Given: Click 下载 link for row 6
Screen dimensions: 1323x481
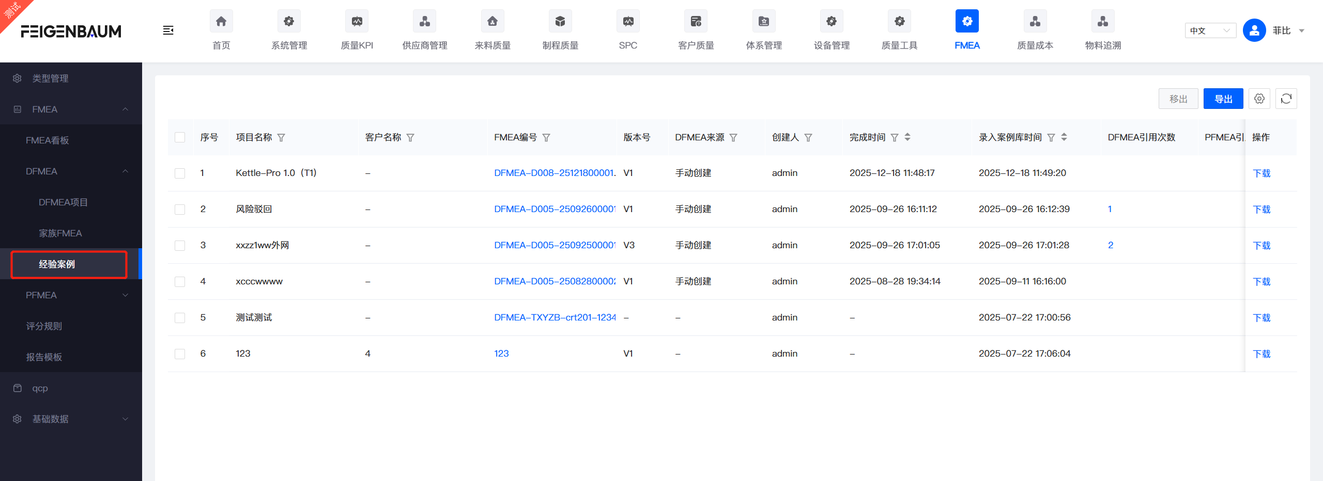Looking at the screenshot, I should [1262, 354].
